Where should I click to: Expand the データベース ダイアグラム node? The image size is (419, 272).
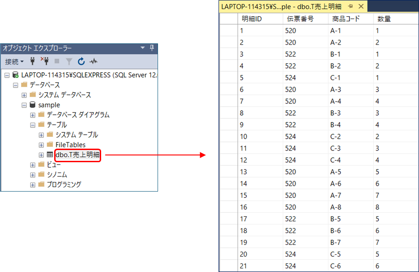point(33,115)
